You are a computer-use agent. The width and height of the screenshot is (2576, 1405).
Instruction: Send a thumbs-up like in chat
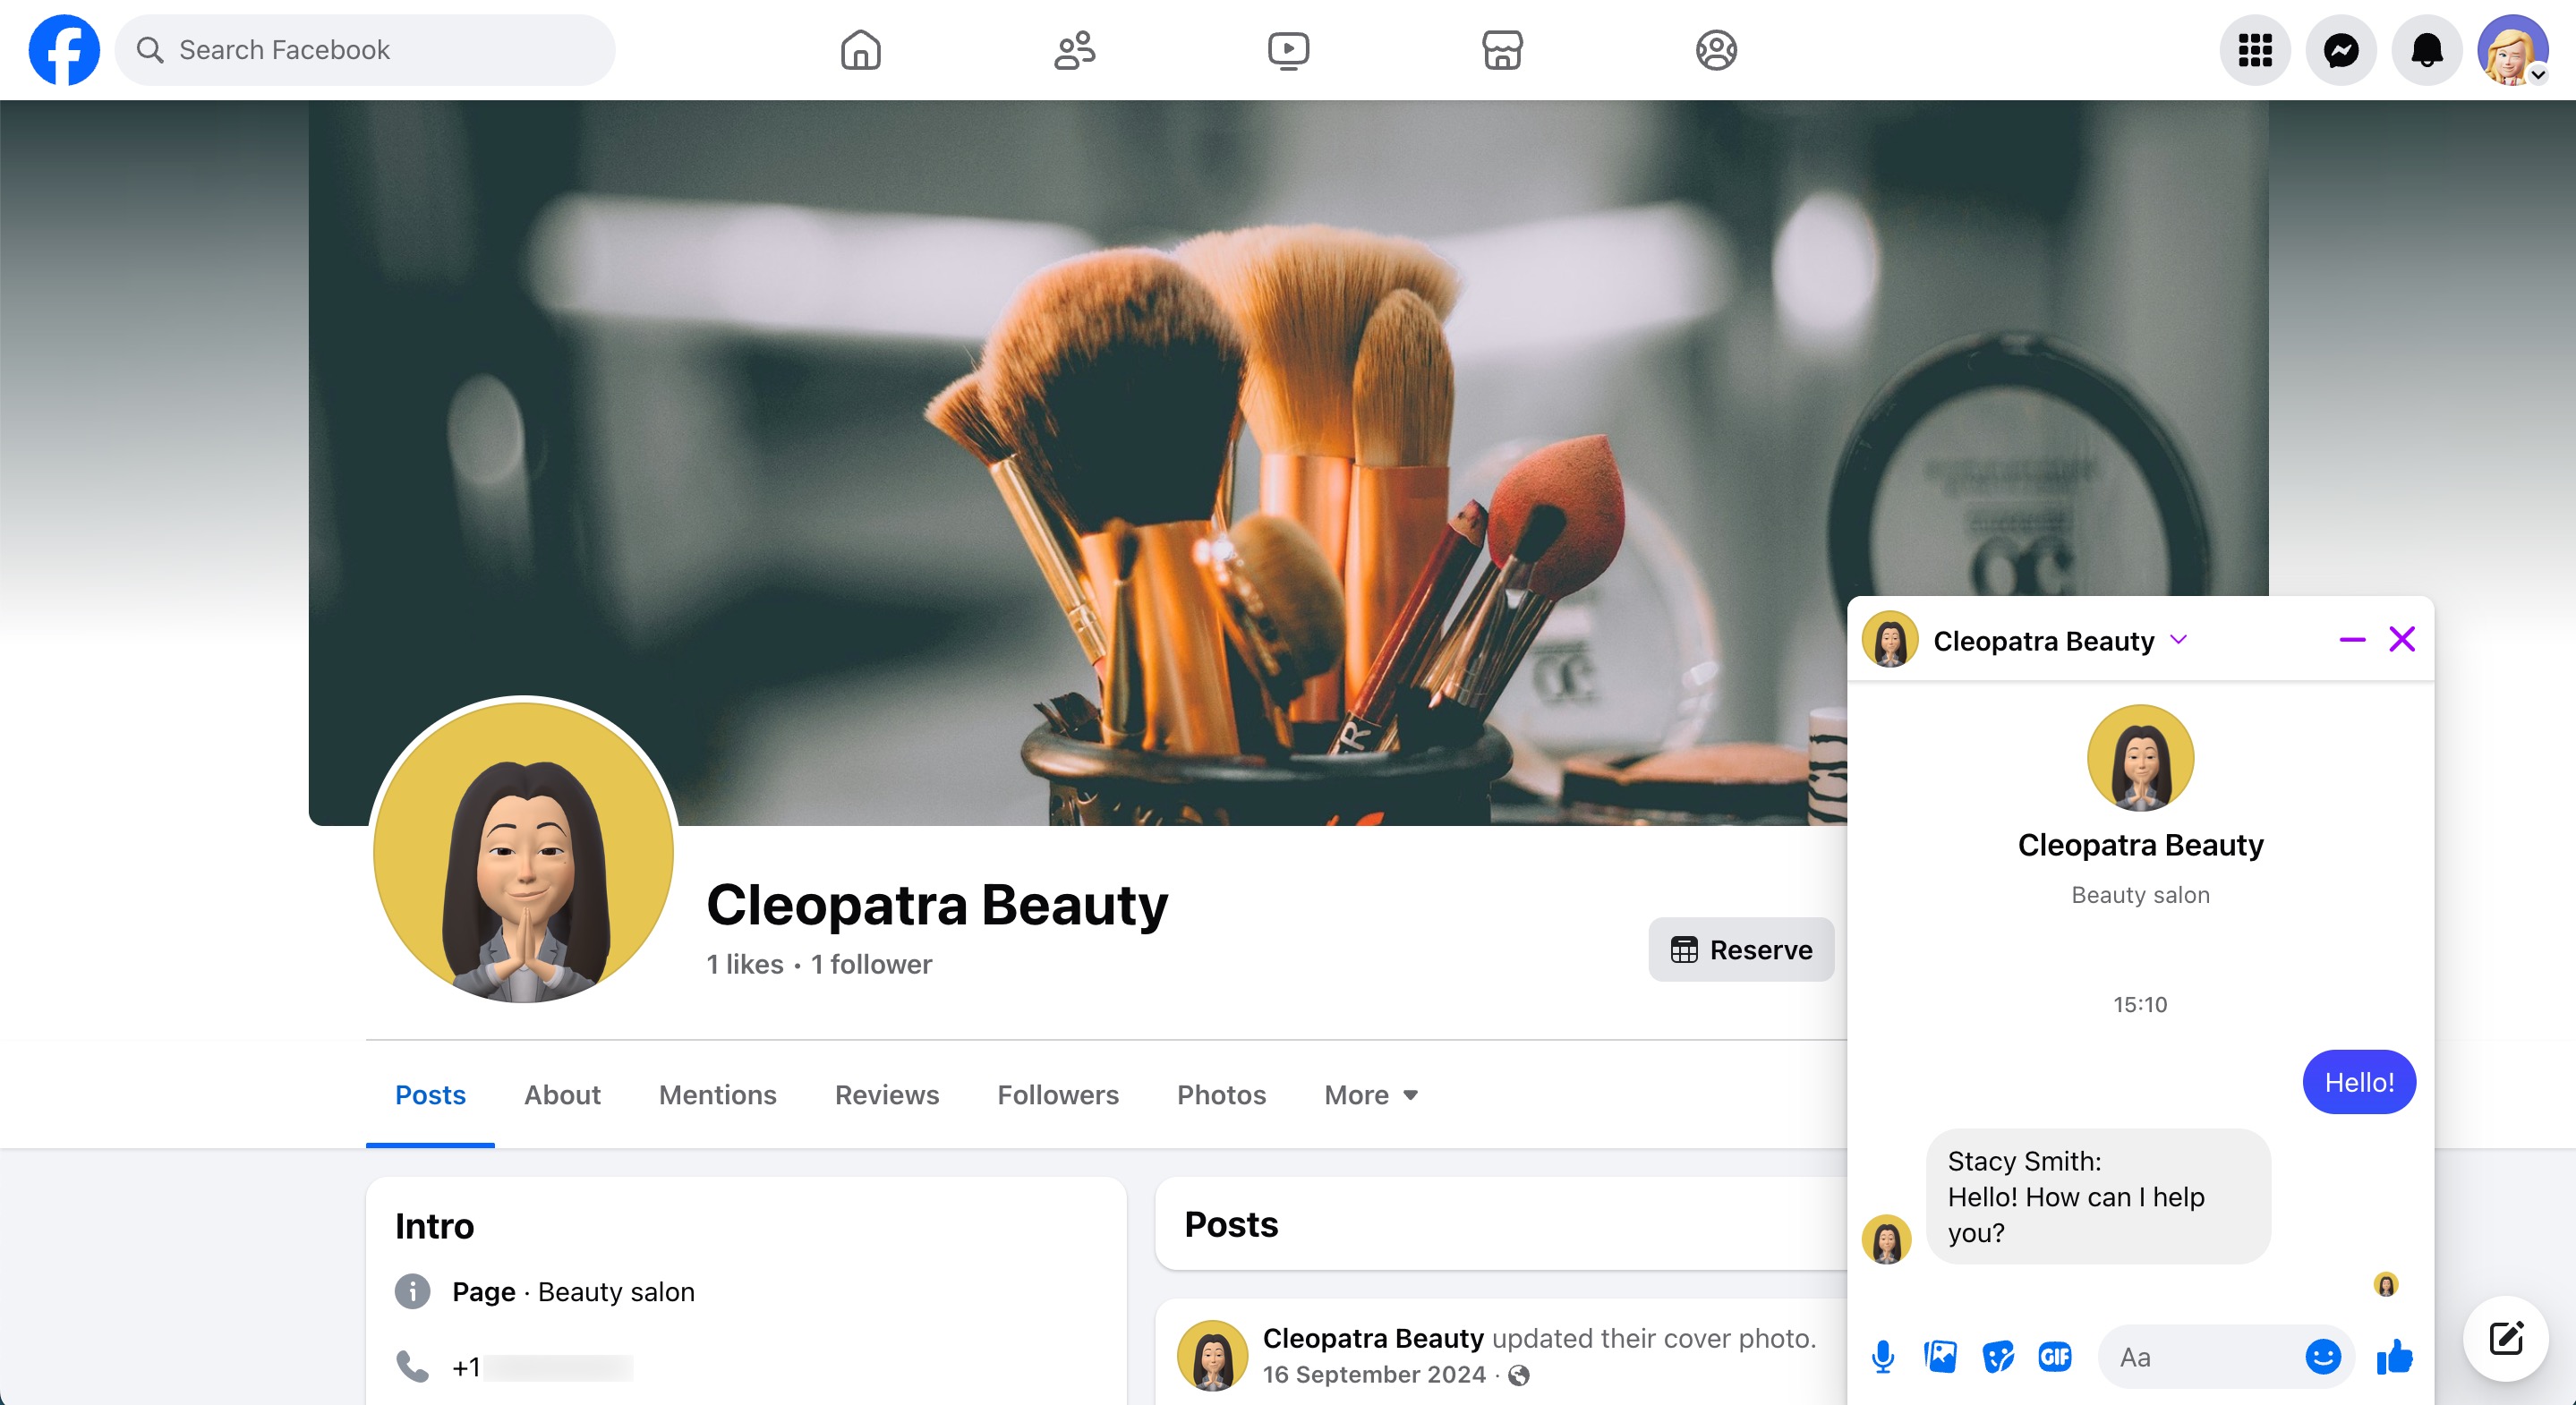2394,1357
